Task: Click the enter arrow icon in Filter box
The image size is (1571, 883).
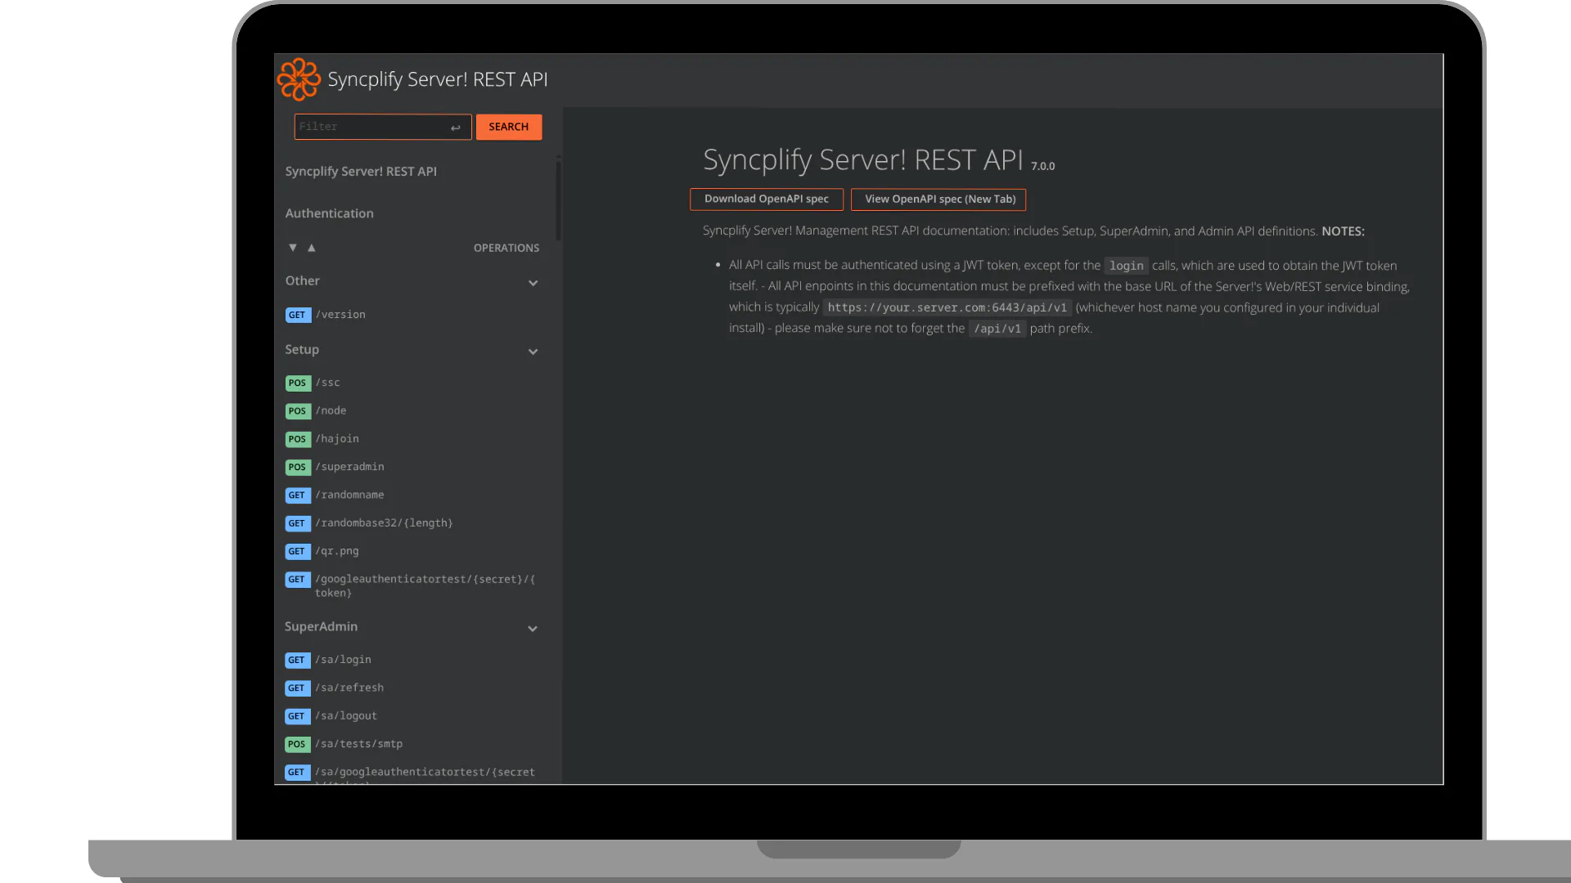Action: pos(456,128)
